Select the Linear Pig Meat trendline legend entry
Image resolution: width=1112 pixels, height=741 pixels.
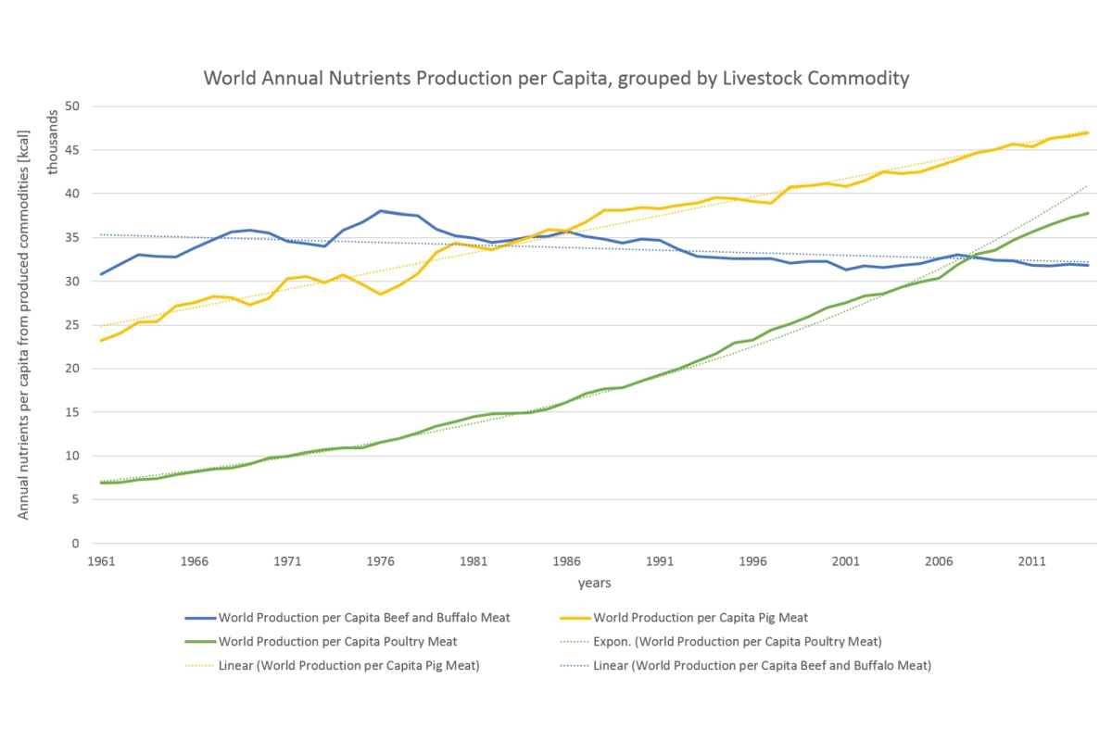point(348,665)
